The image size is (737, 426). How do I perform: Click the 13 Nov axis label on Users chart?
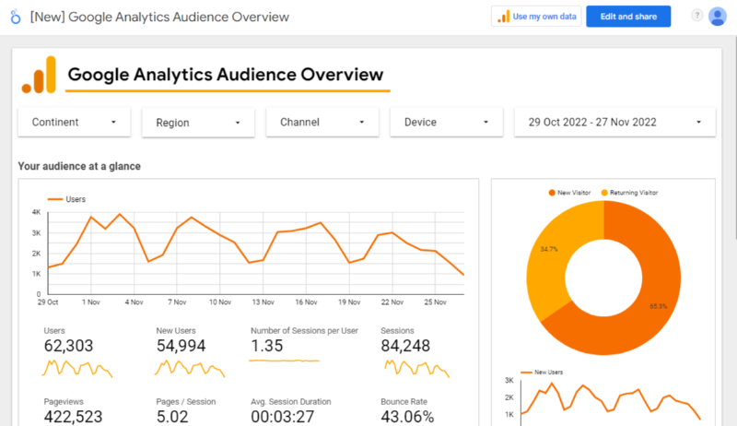coord(263,302)
